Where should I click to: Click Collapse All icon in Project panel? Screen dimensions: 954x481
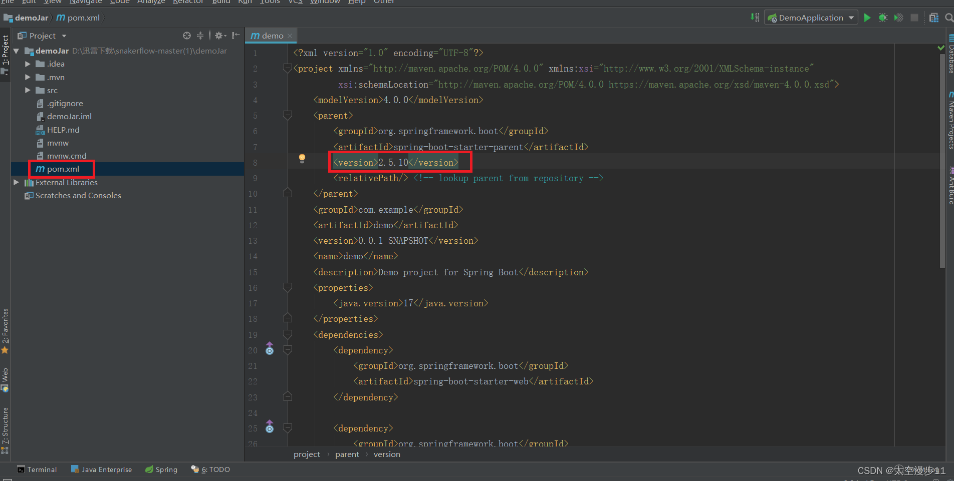tap(200, 36)
